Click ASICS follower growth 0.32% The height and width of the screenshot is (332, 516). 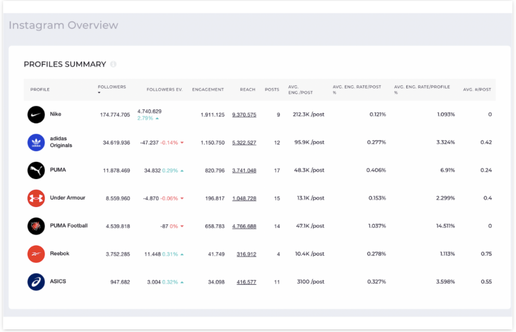[x=170, y=282]
